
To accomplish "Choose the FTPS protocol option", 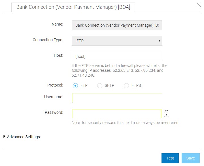I will coord(126,86).
